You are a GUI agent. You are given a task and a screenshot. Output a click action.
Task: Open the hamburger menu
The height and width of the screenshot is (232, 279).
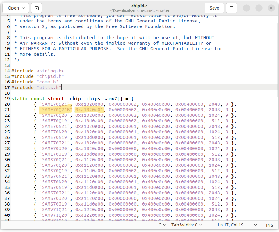pos(232,8)
